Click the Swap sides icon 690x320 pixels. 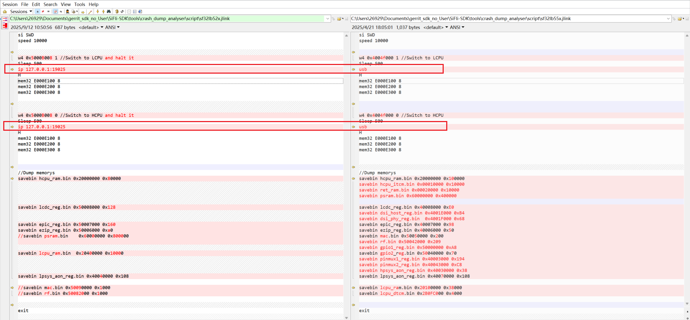pyautogui.click(x=122, y=11)
